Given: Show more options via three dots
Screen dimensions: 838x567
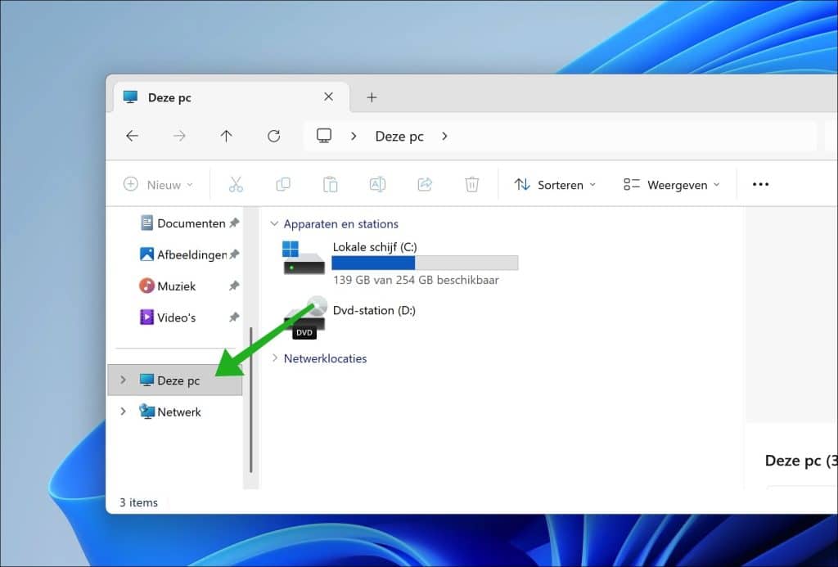Looking at the screenshot, I should pyautogui.click(x=760, y=185).
